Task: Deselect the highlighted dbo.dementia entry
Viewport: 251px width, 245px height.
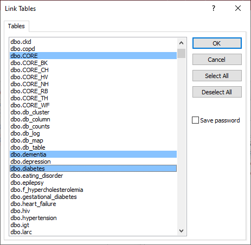Action: click(x=93, y=154)
